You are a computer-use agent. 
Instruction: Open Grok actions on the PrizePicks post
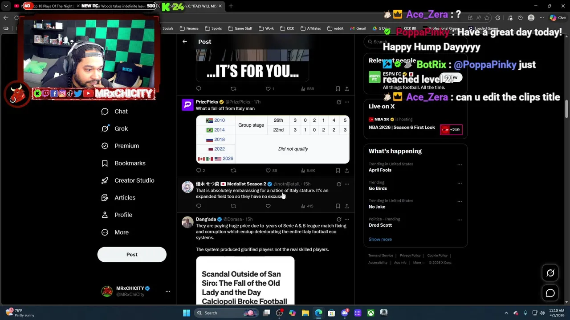click(x=339, y=102)
